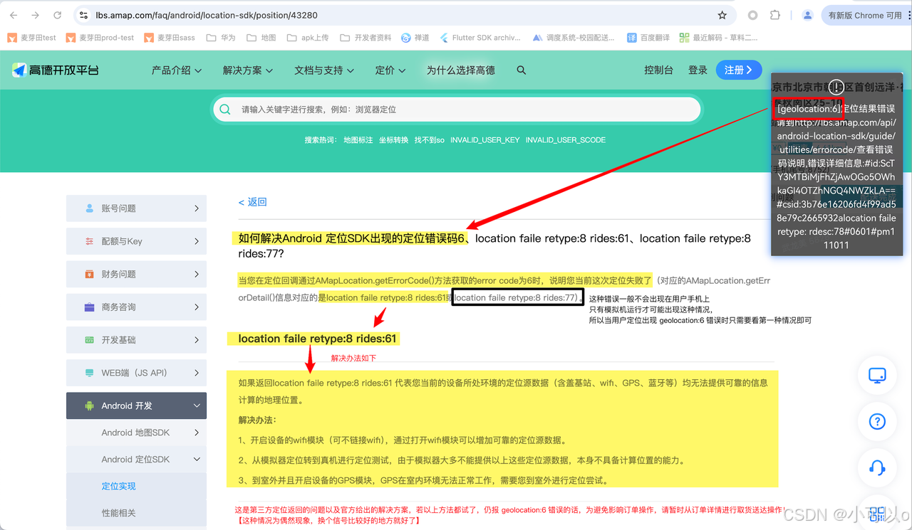Open the 最近解码 - 草料二维码 bookmark

(x=719, y=38)
